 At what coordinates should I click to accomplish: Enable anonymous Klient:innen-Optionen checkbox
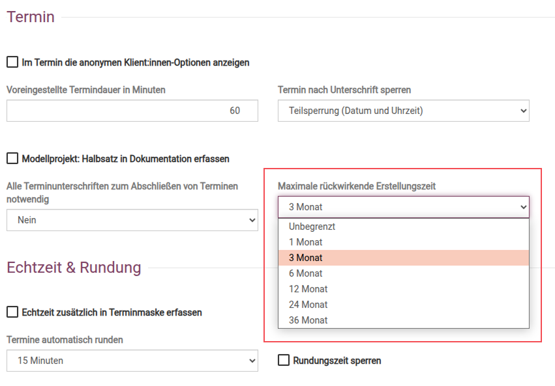(12, 62)
